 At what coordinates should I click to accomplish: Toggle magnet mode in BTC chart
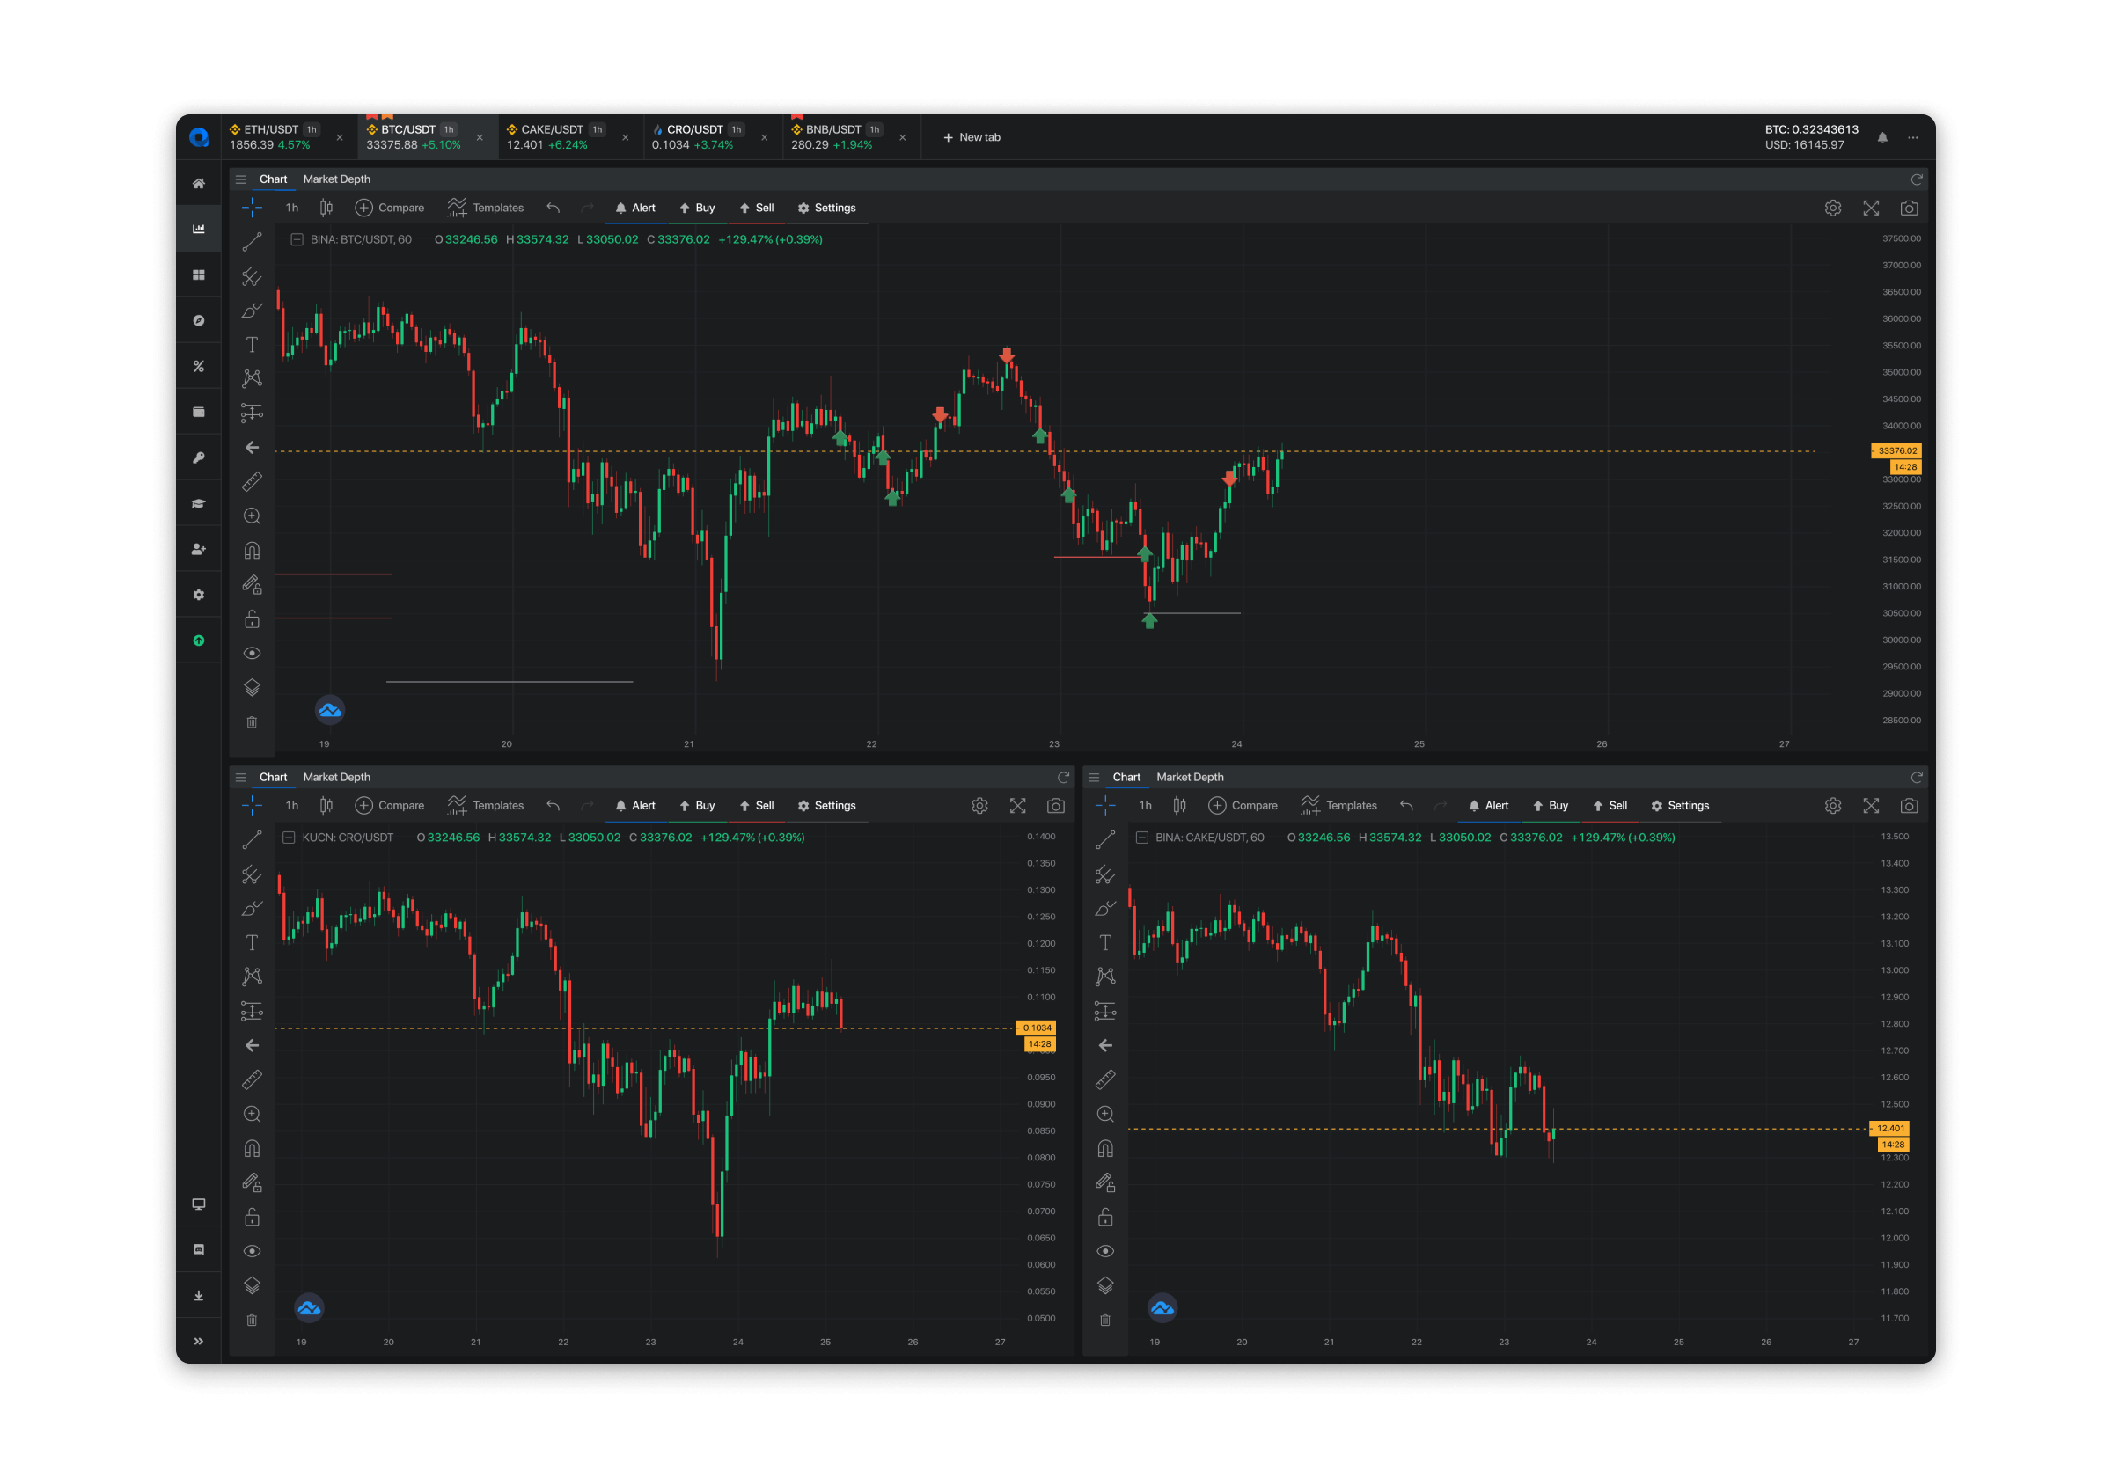pyautogui.click(x=252, y=551)
